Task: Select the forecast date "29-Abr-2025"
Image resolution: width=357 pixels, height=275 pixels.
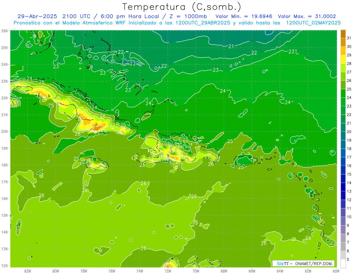Action: click(x=37, y=16)
